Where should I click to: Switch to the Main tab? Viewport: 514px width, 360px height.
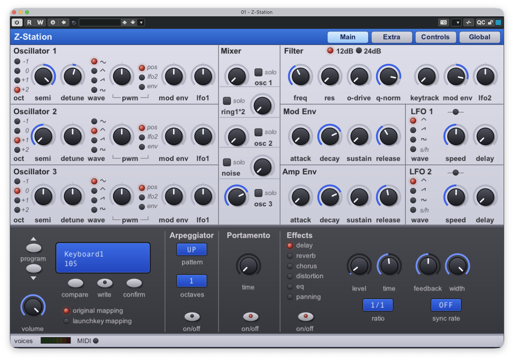pos(348,37)
